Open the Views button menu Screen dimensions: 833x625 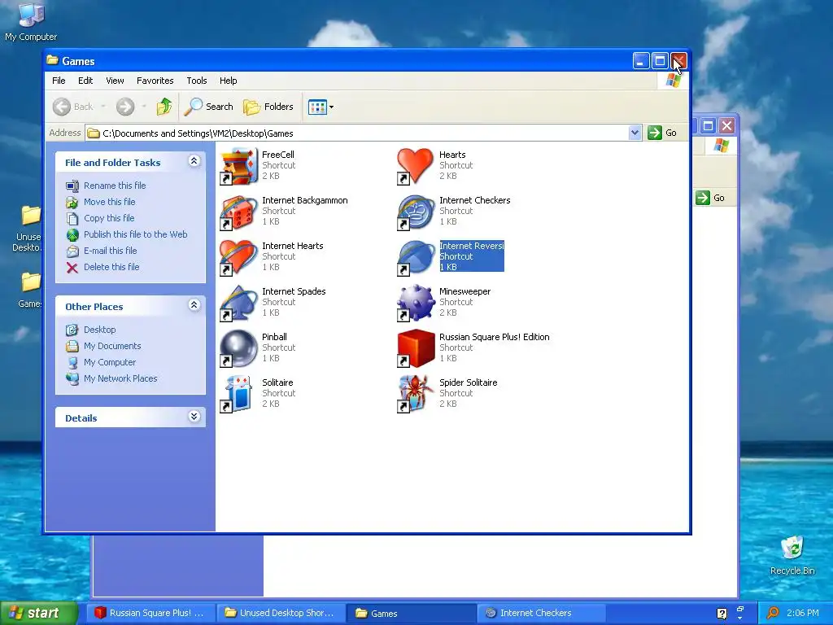(x=321, y=107)
